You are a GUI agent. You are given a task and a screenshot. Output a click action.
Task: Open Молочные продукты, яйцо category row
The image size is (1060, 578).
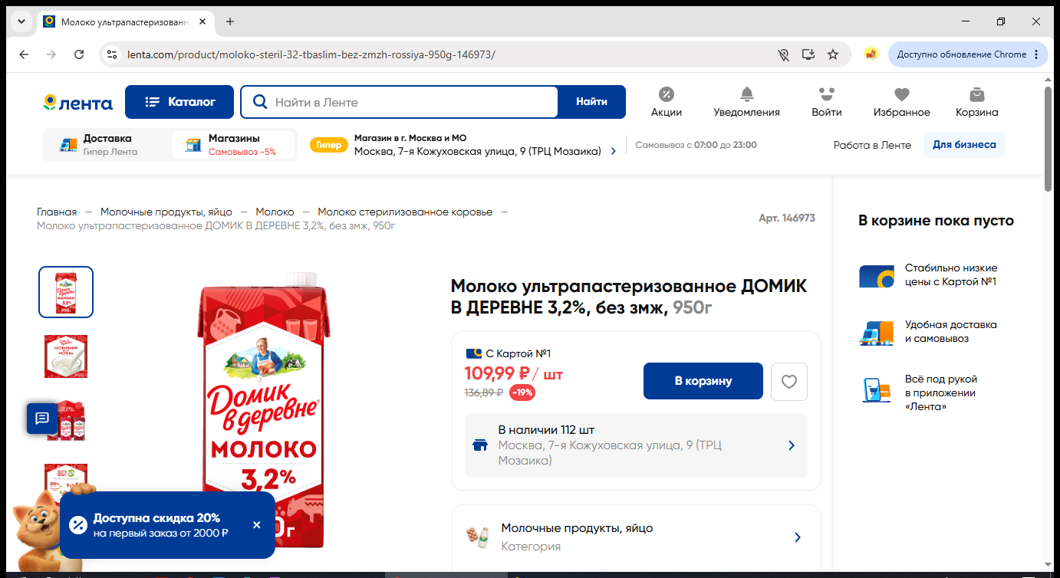point(636,537)
